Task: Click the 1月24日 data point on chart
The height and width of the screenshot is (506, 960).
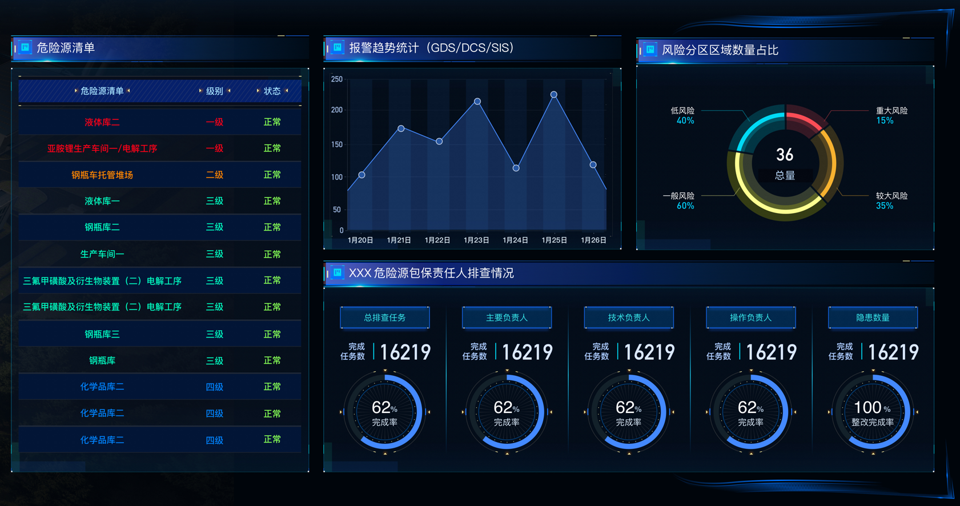Action: click(516, 168)
